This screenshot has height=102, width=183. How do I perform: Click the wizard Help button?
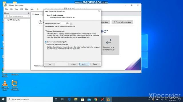49,64
